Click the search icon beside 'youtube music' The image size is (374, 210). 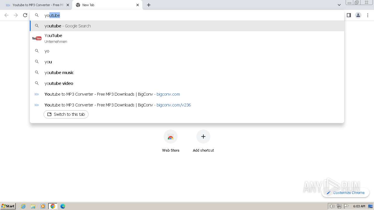(x=37, y=72)
